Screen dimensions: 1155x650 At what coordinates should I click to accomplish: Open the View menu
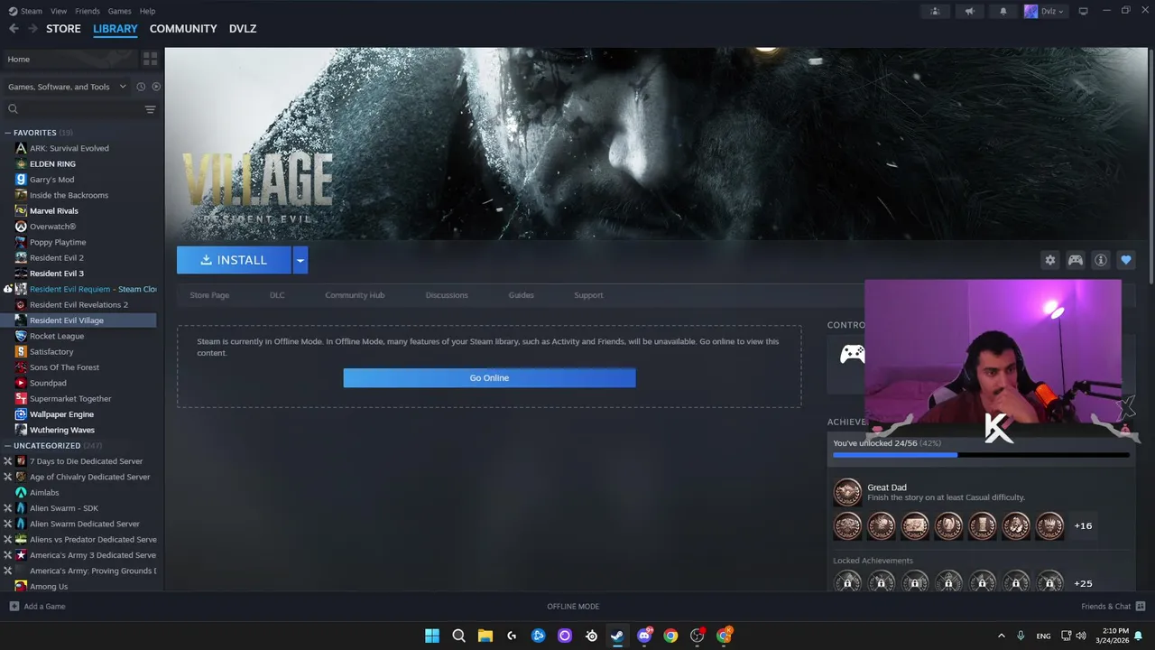click(x=59, y=11)
